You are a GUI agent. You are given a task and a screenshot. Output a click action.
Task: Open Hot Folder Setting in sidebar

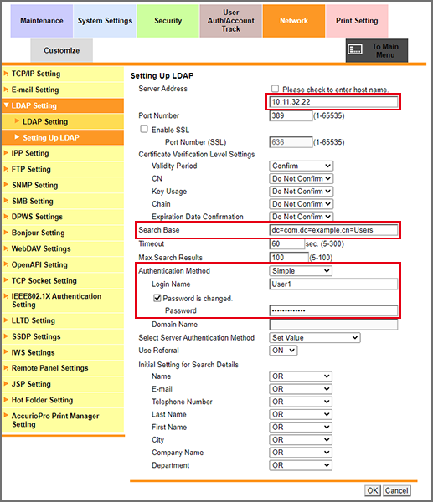point(63,400)
